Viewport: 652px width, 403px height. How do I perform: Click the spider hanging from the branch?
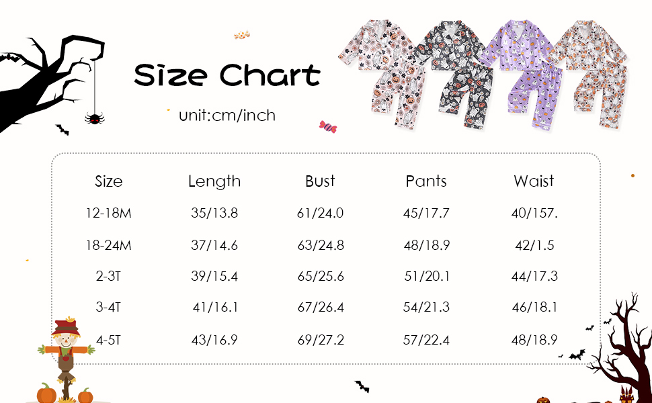point(94,118)
